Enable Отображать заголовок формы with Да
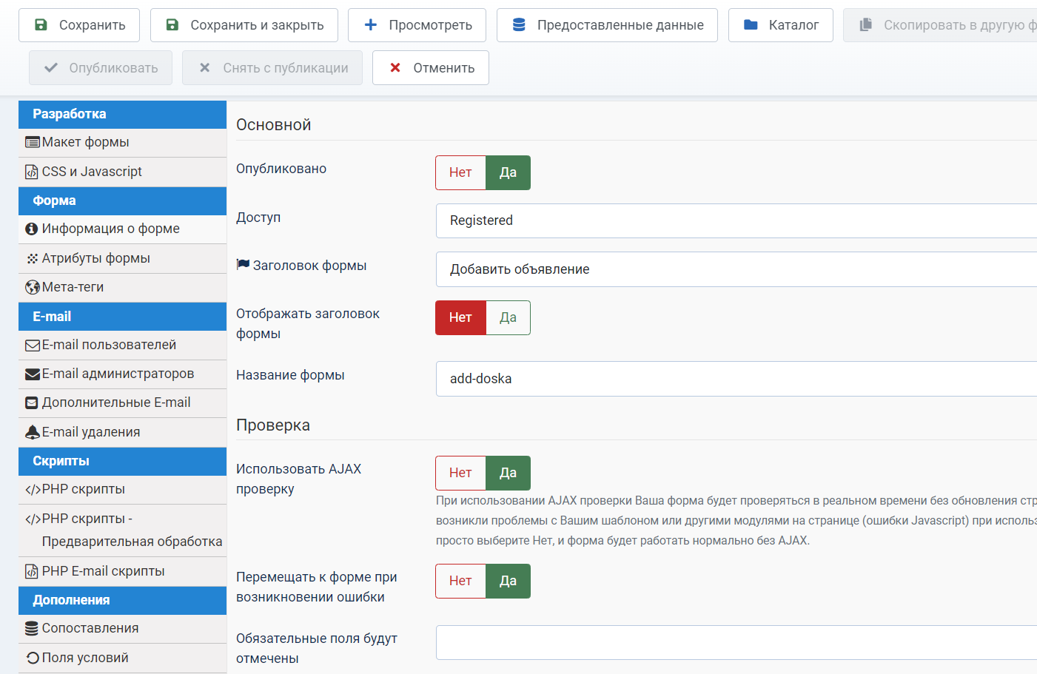This screenshot has height=674, width=1037. [x=508, y=317]
